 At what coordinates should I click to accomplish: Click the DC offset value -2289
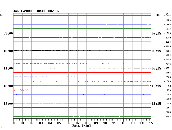[168, 38]
